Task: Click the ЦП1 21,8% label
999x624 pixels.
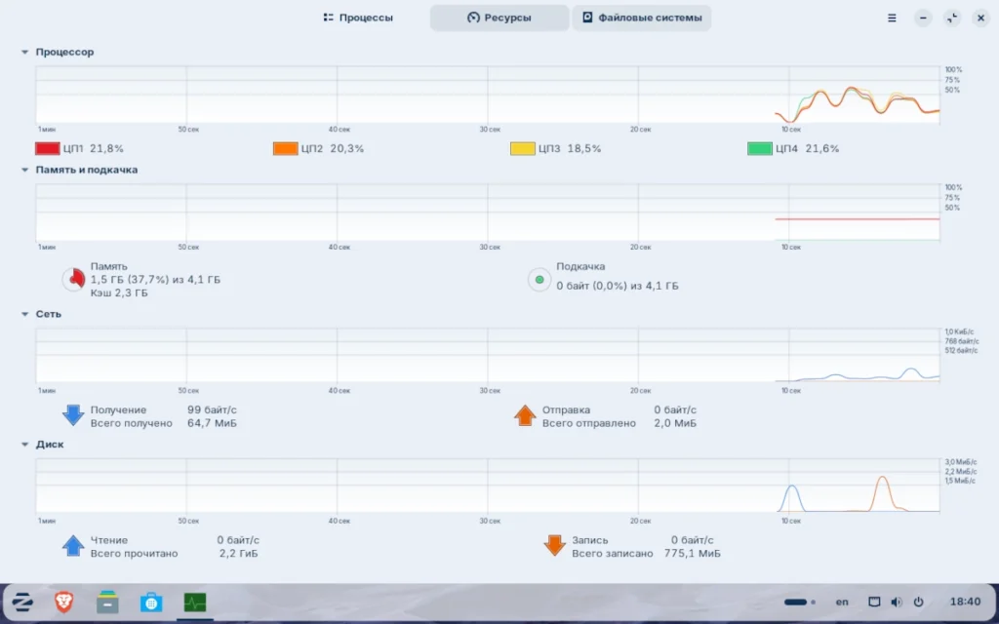Action: click(x=93, y=148)
